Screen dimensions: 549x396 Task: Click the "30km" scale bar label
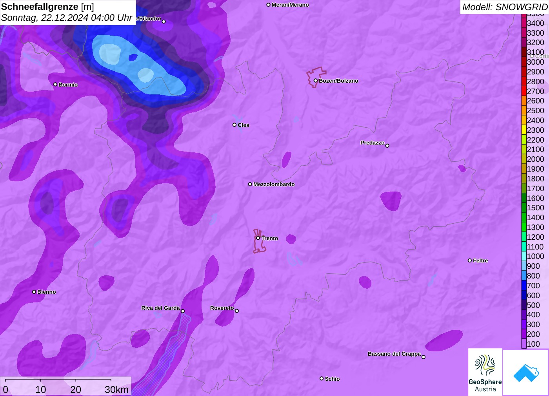click(116, 389)
